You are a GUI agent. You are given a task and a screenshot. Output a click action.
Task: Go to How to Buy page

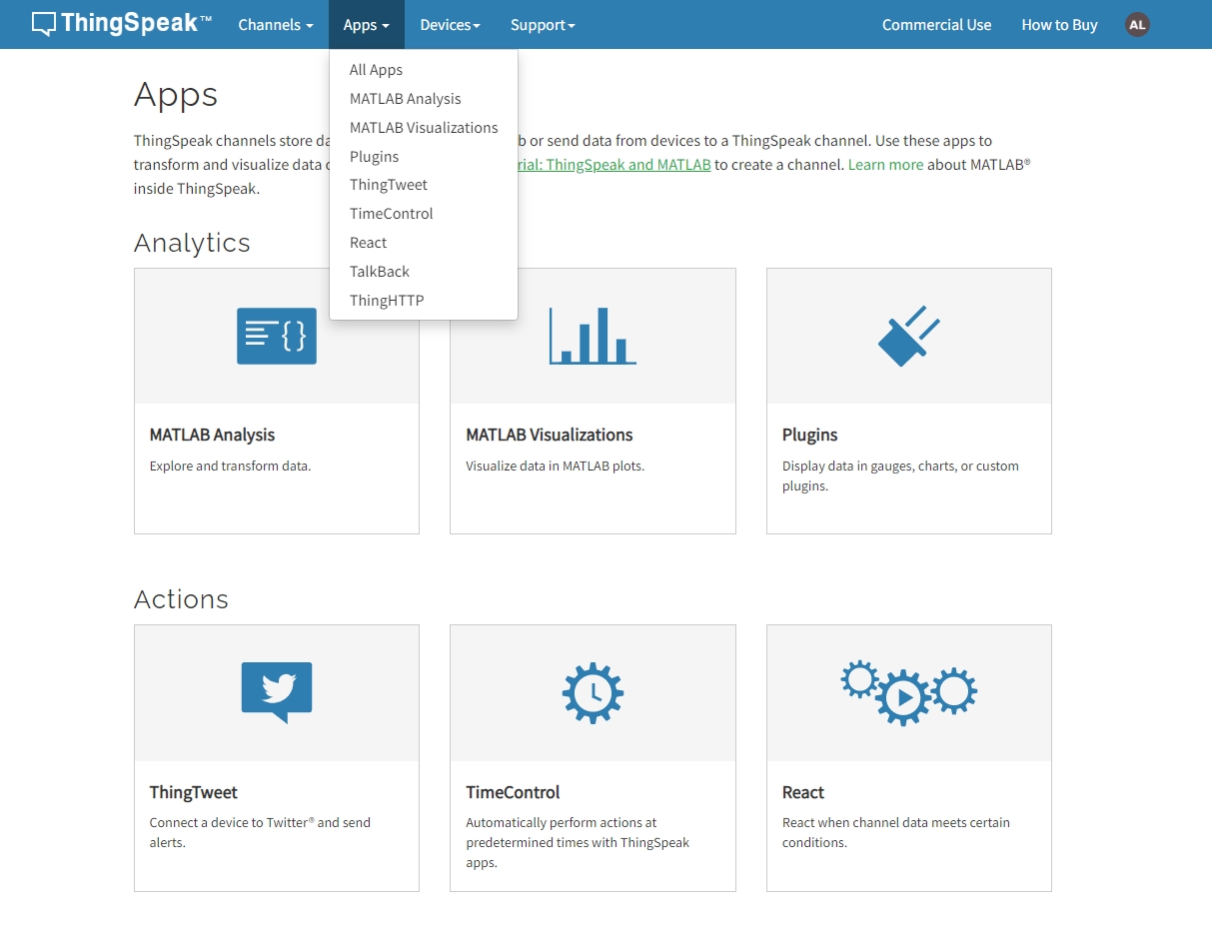click(1059, 25)
